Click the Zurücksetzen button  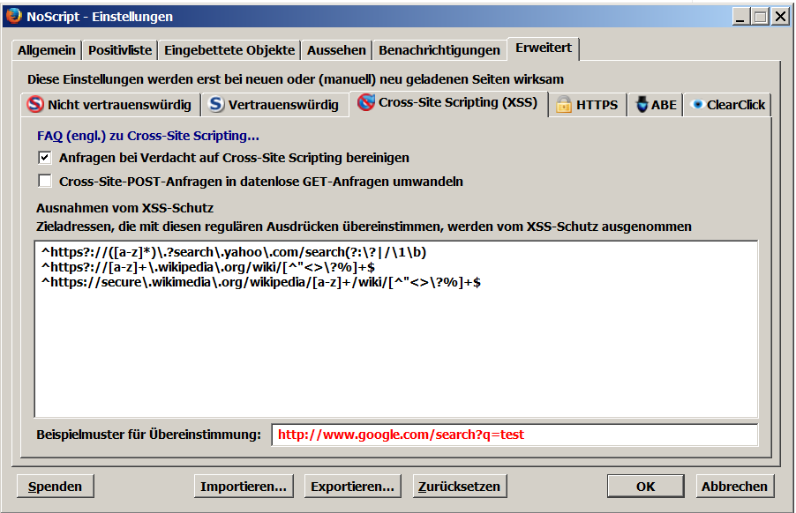[x=460, y=487]
